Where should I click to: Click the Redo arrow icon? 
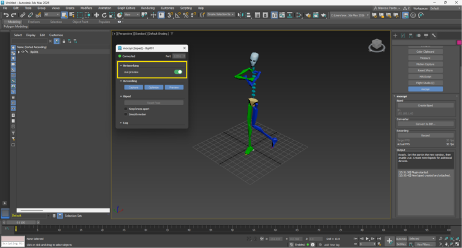click(14, 14)
